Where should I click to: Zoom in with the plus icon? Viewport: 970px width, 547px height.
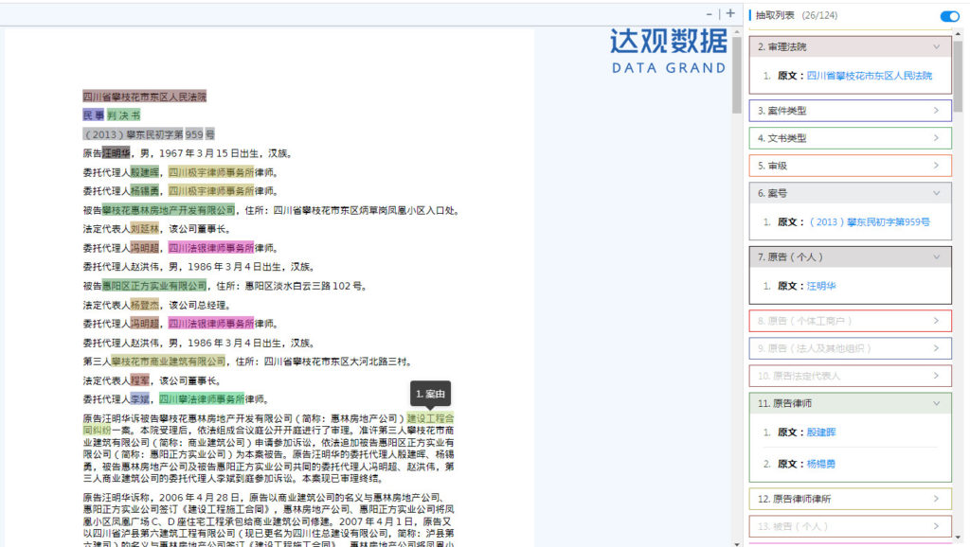(730, 13)
